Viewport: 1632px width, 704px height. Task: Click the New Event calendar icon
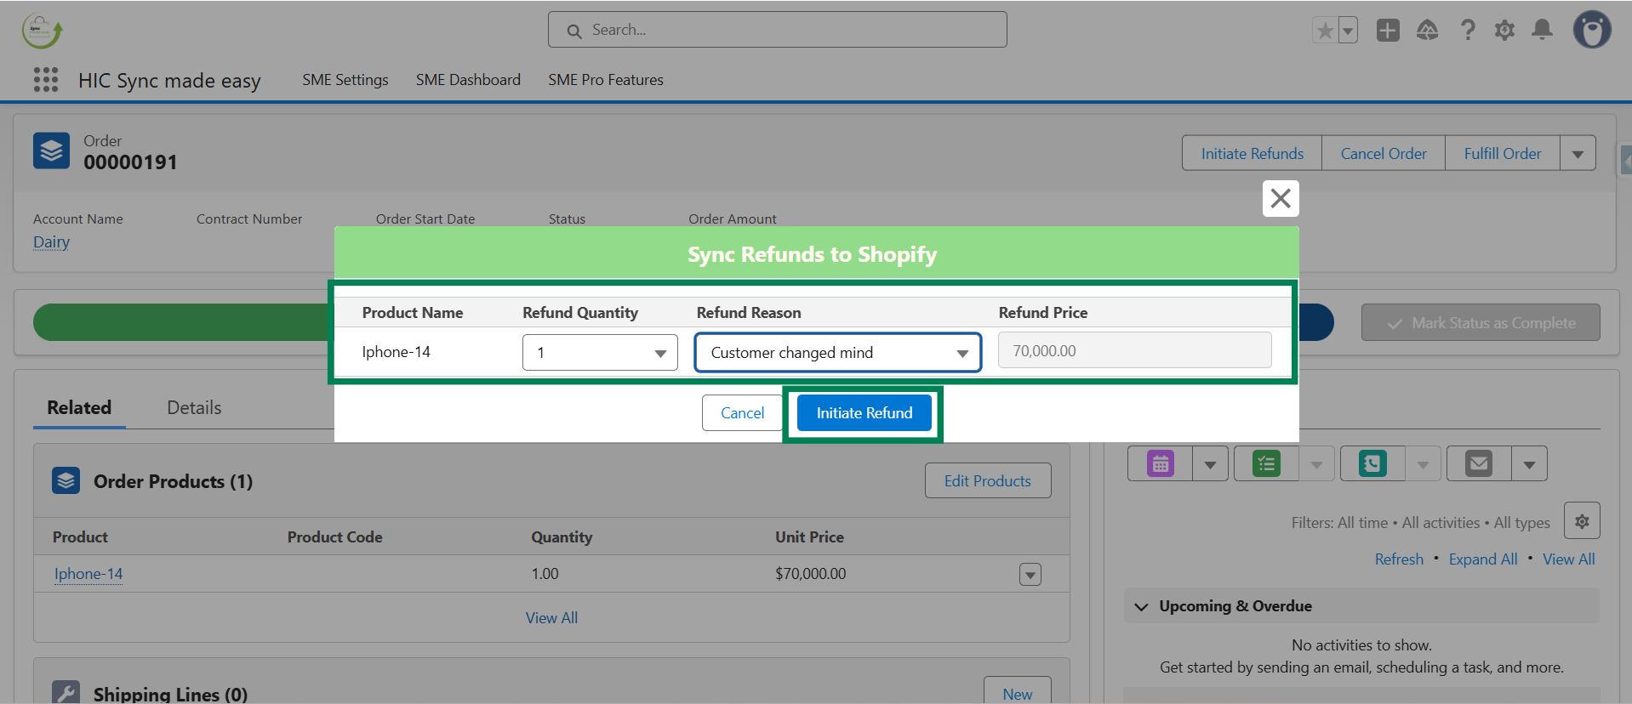click(x=1161, y=463)
